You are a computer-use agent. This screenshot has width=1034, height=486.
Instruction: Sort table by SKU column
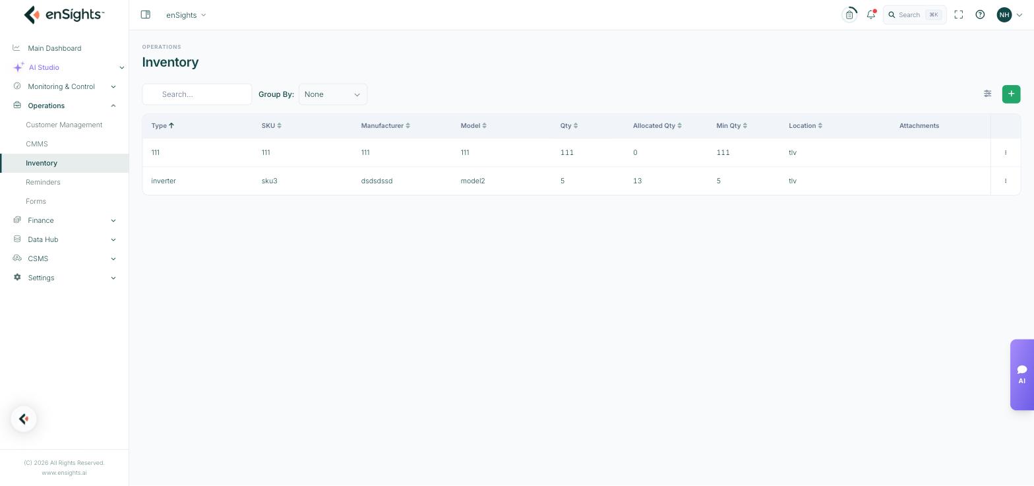tap(271, 125)
